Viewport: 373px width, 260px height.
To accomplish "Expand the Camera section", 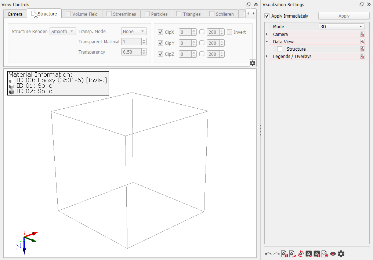I will point(266,34).
